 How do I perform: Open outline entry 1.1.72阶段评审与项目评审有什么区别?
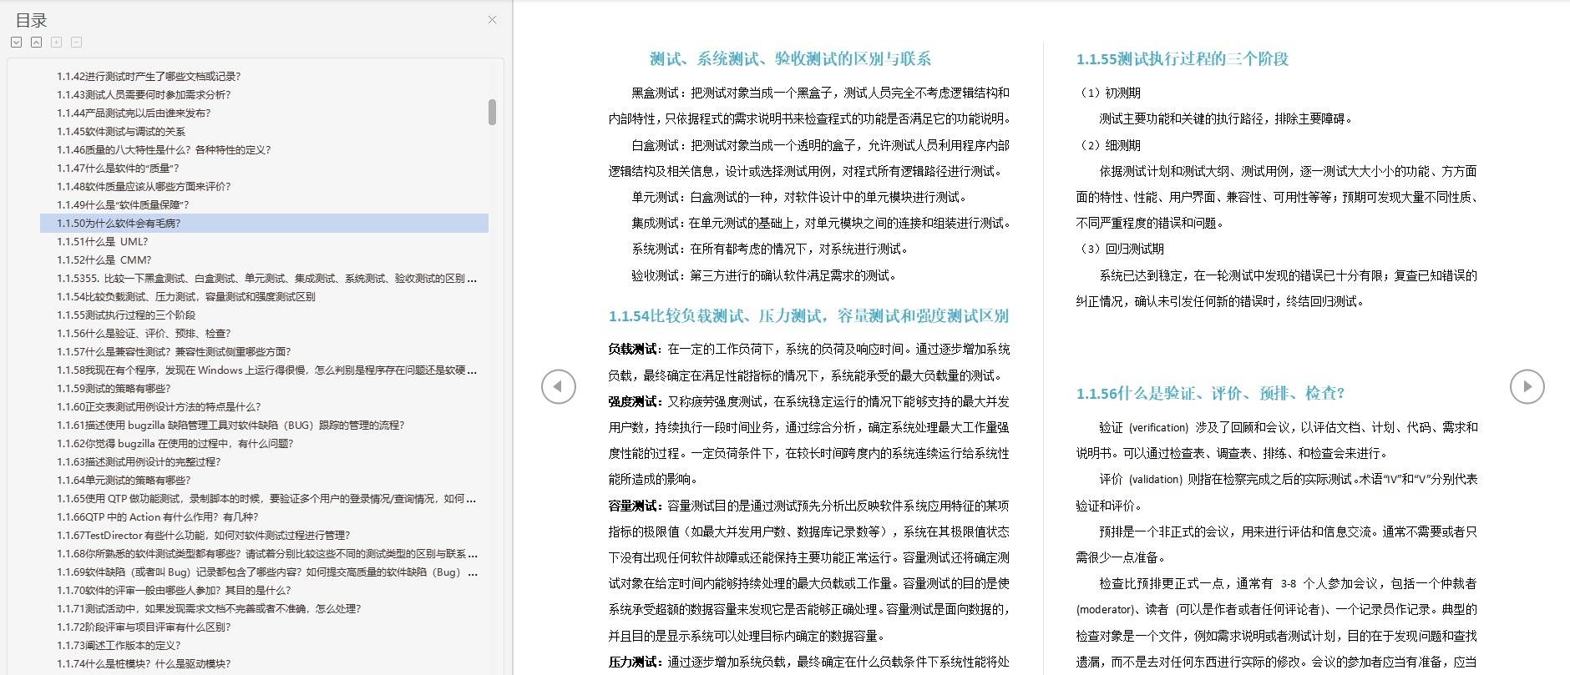click(144, 627)
